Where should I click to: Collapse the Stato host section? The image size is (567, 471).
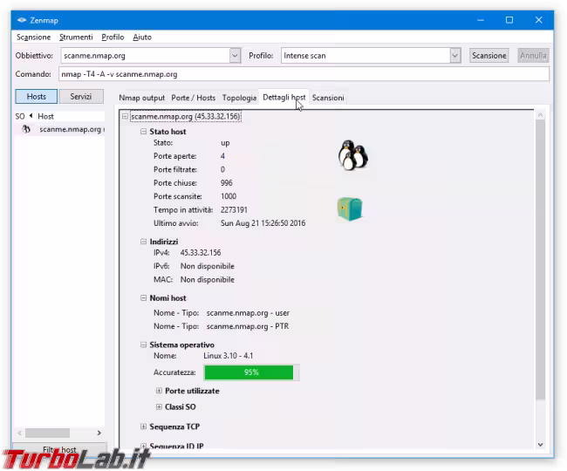143,131
